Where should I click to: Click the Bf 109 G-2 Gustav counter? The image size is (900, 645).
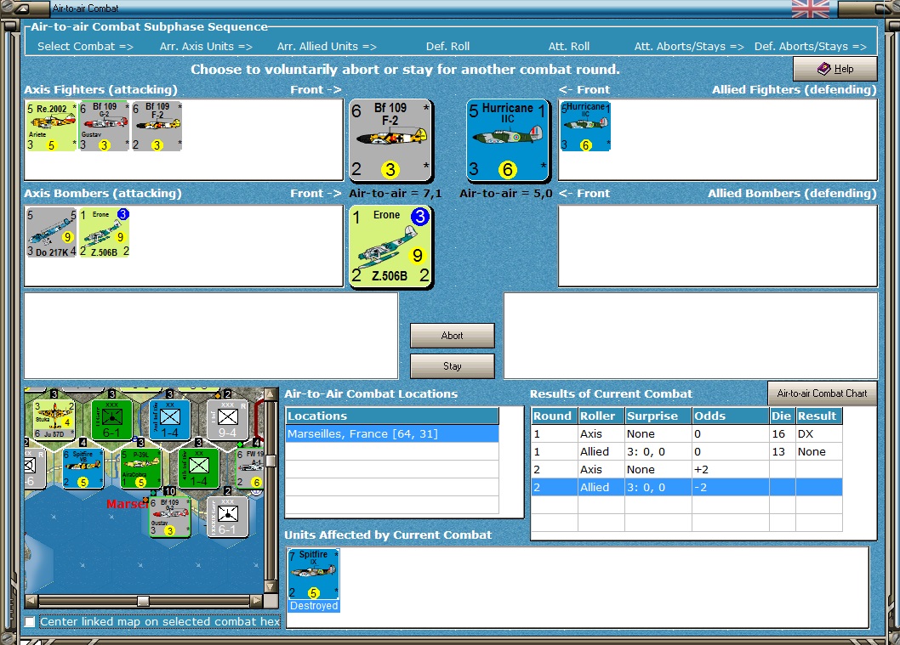pos(104,126)
